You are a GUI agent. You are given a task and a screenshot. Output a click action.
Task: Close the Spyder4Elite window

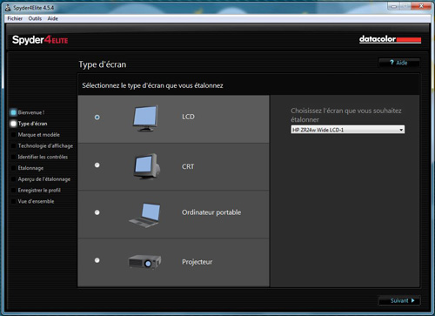click(x=422, y=6)
